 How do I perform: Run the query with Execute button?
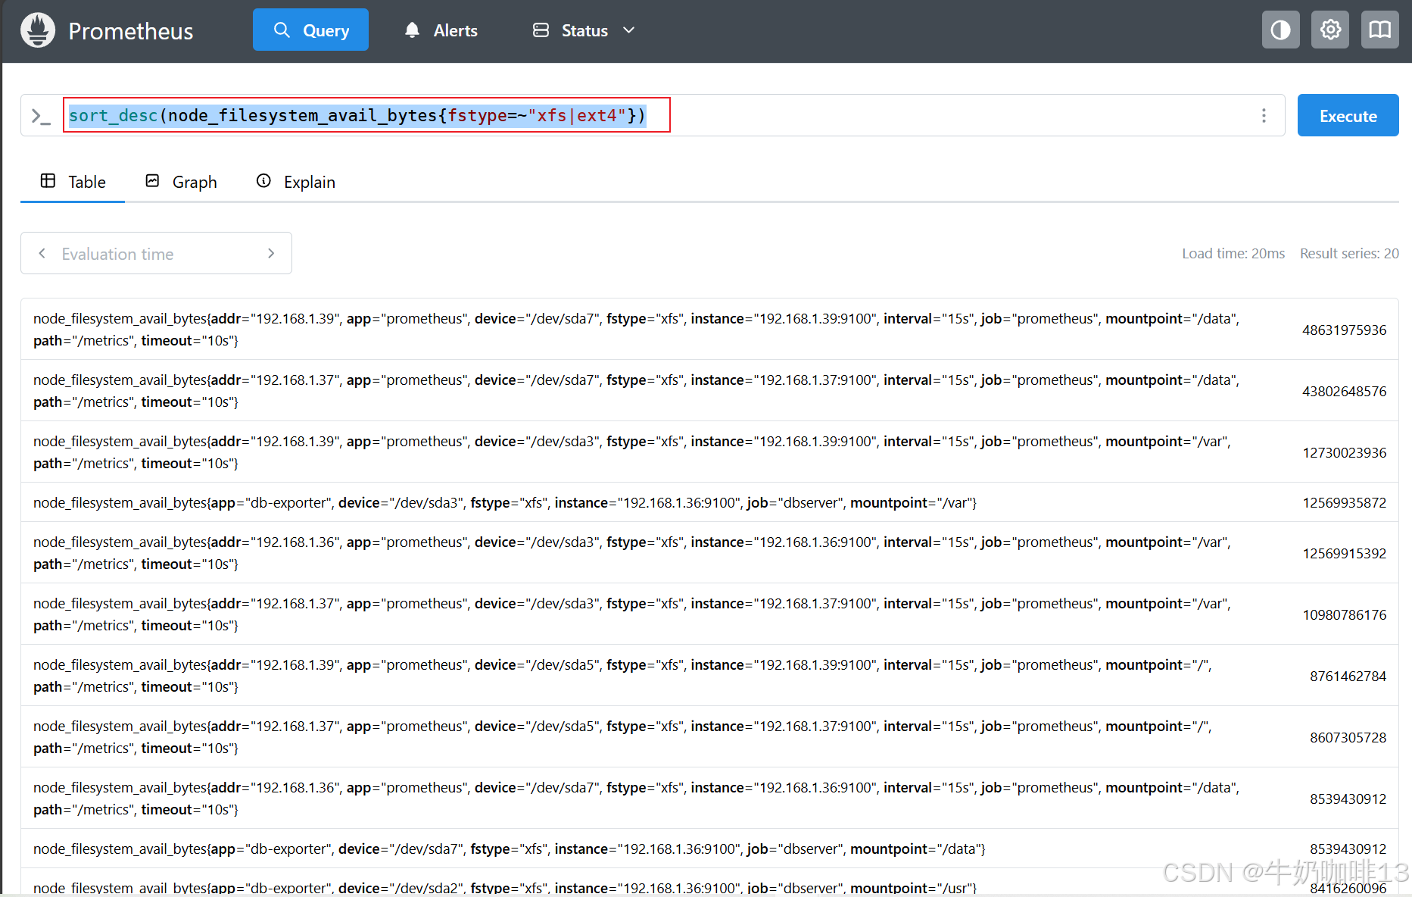coord(1348,115)
